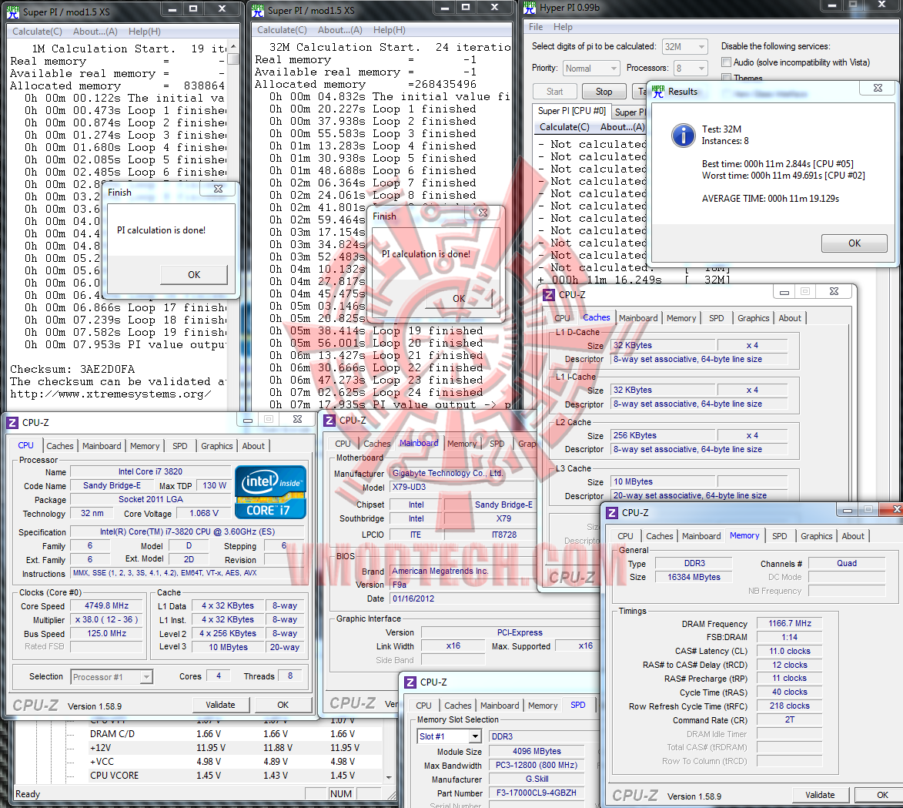Click the CPU-Z icon in Memory window title

coord(612,512)
